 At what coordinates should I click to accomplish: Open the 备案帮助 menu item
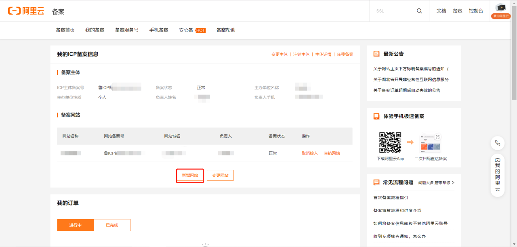pyautogui.click(x=225, y=30)
